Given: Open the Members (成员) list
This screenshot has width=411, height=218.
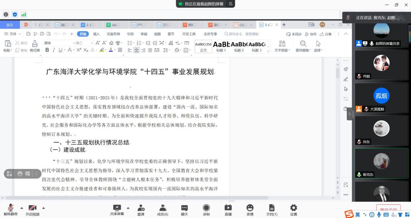Looking at the screenshot, I should point(163,210).
